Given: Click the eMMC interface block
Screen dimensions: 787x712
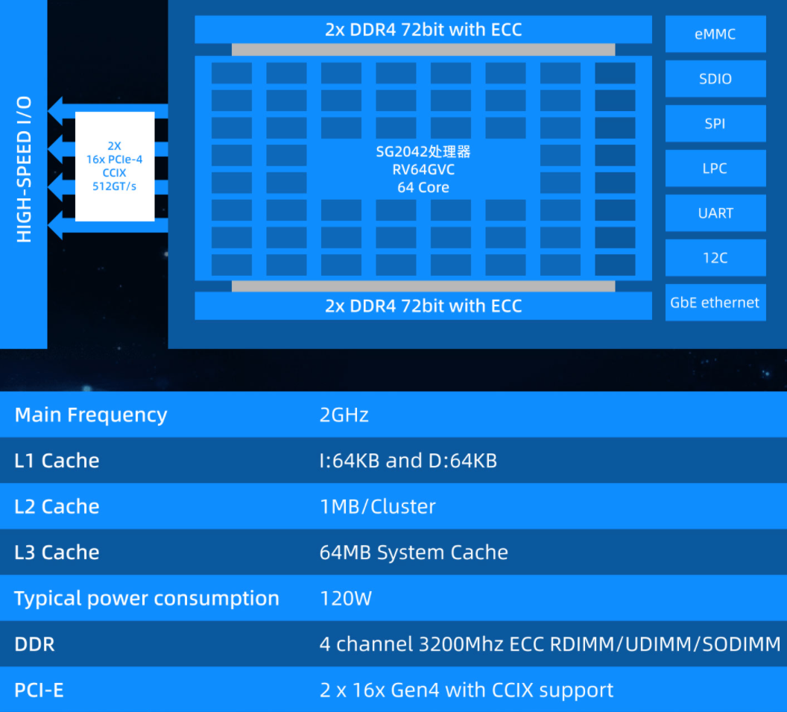Looking at the screenshot, I should [x=715, y=34].
